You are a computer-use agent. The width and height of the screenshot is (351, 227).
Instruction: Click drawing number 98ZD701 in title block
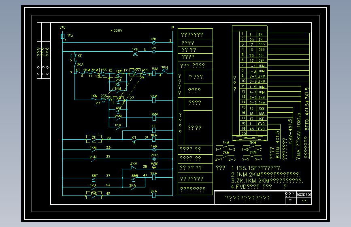pos(304,195)
